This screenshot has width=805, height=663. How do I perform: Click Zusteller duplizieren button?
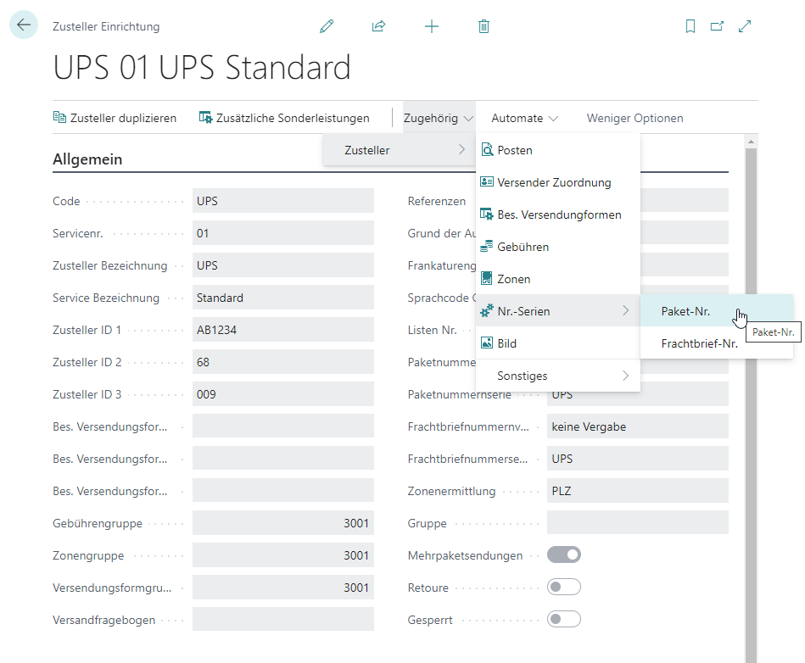115,118
